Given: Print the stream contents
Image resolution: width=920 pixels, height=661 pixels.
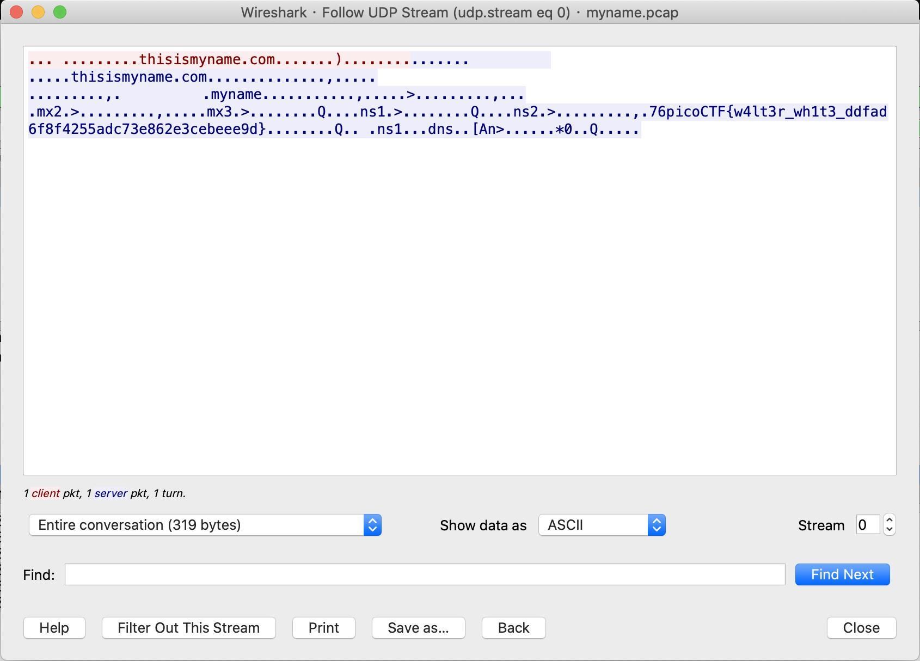Looking at the screenshot, I should pos(323,628).
